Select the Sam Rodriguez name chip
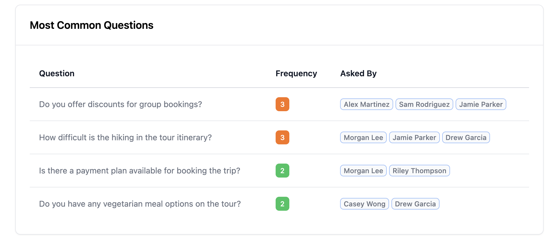 [424, 104]
